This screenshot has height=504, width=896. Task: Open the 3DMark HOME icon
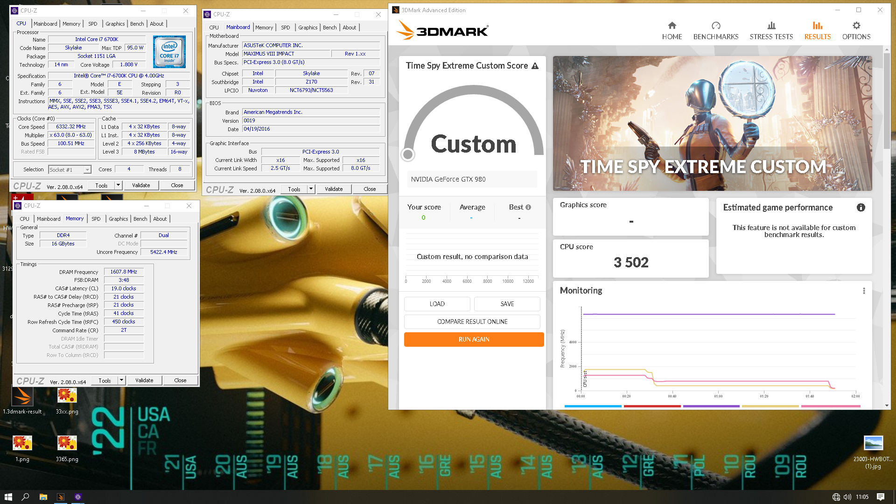(672, 26)
